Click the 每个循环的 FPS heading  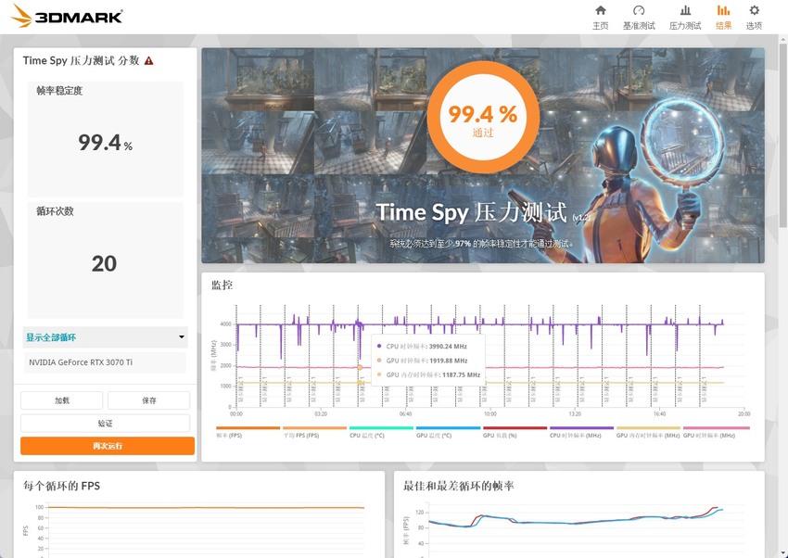pyautogui.click(x=61, y=486)
